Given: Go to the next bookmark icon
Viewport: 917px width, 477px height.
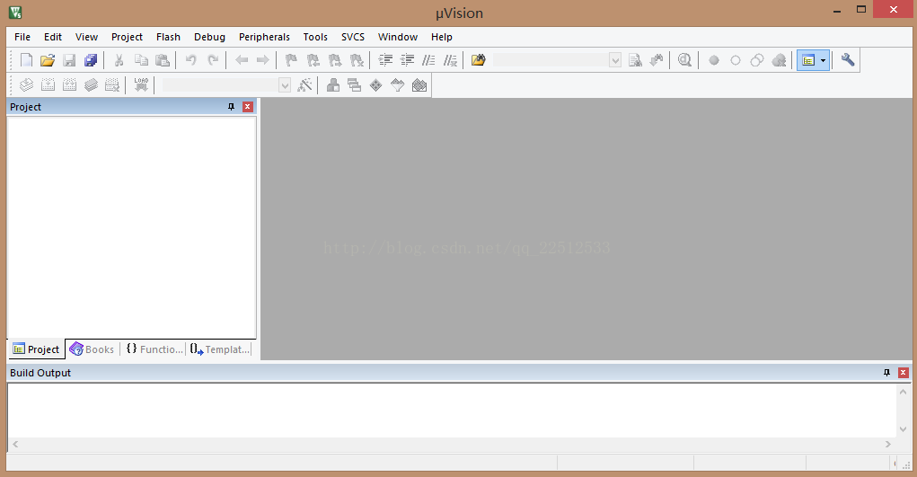Looking at the screenshot, I should [x=334, y=60].
